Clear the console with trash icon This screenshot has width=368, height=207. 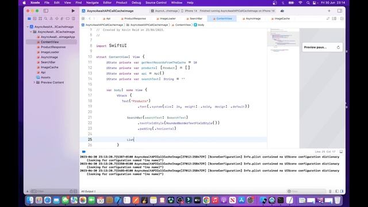331,191
